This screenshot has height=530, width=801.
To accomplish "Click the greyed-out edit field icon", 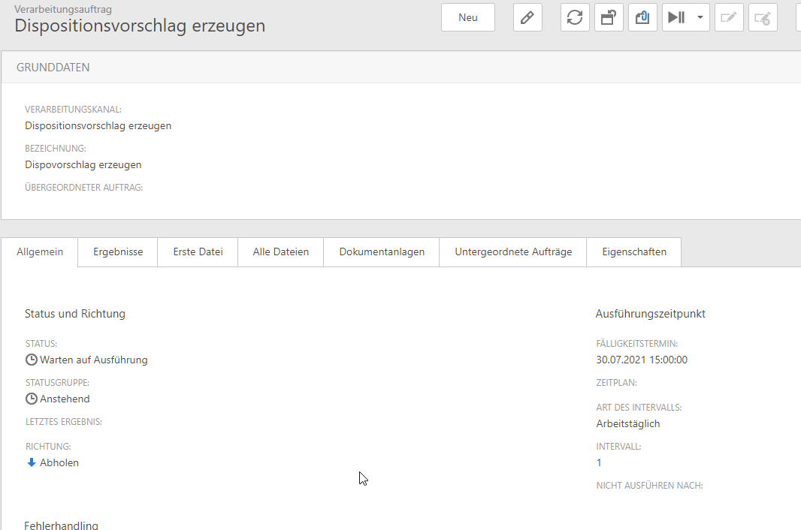I will click(729, 17).
